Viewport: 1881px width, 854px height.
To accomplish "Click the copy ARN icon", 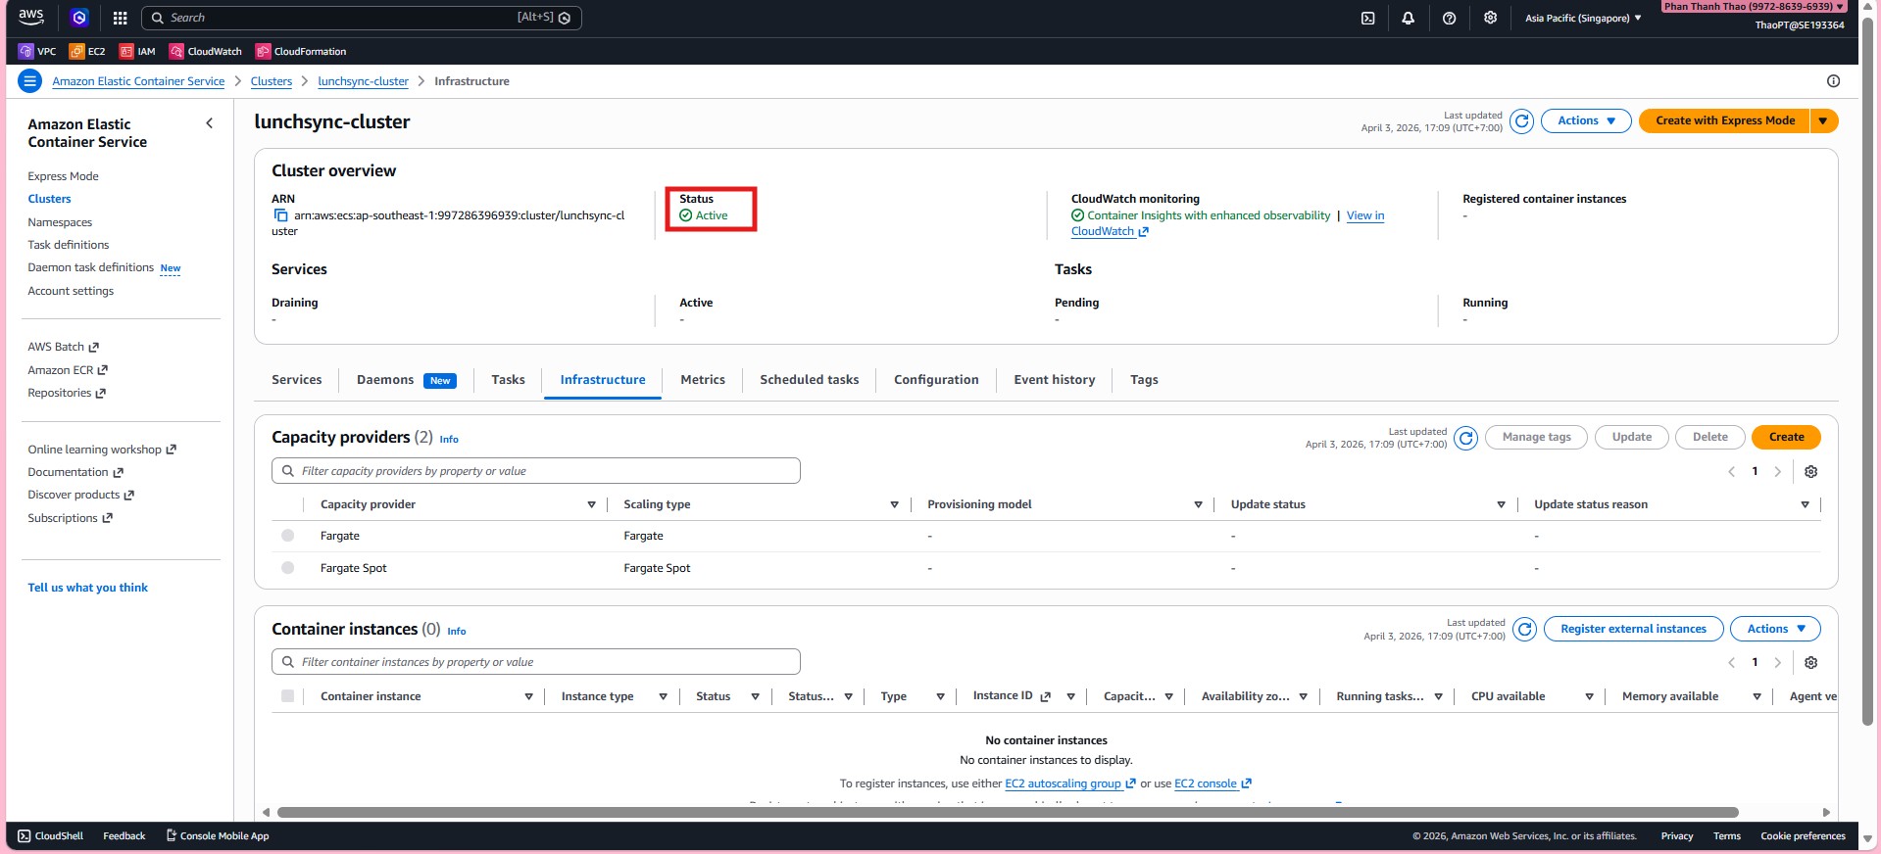I will point(280,215).
